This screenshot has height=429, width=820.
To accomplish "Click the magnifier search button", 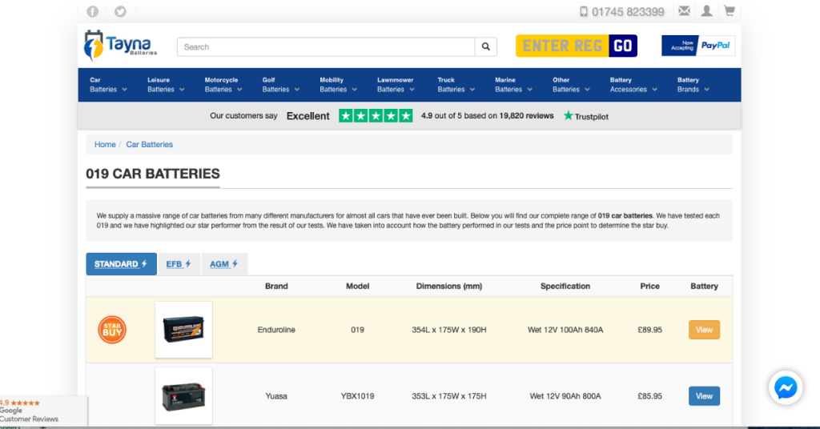I will coord(486,47).
